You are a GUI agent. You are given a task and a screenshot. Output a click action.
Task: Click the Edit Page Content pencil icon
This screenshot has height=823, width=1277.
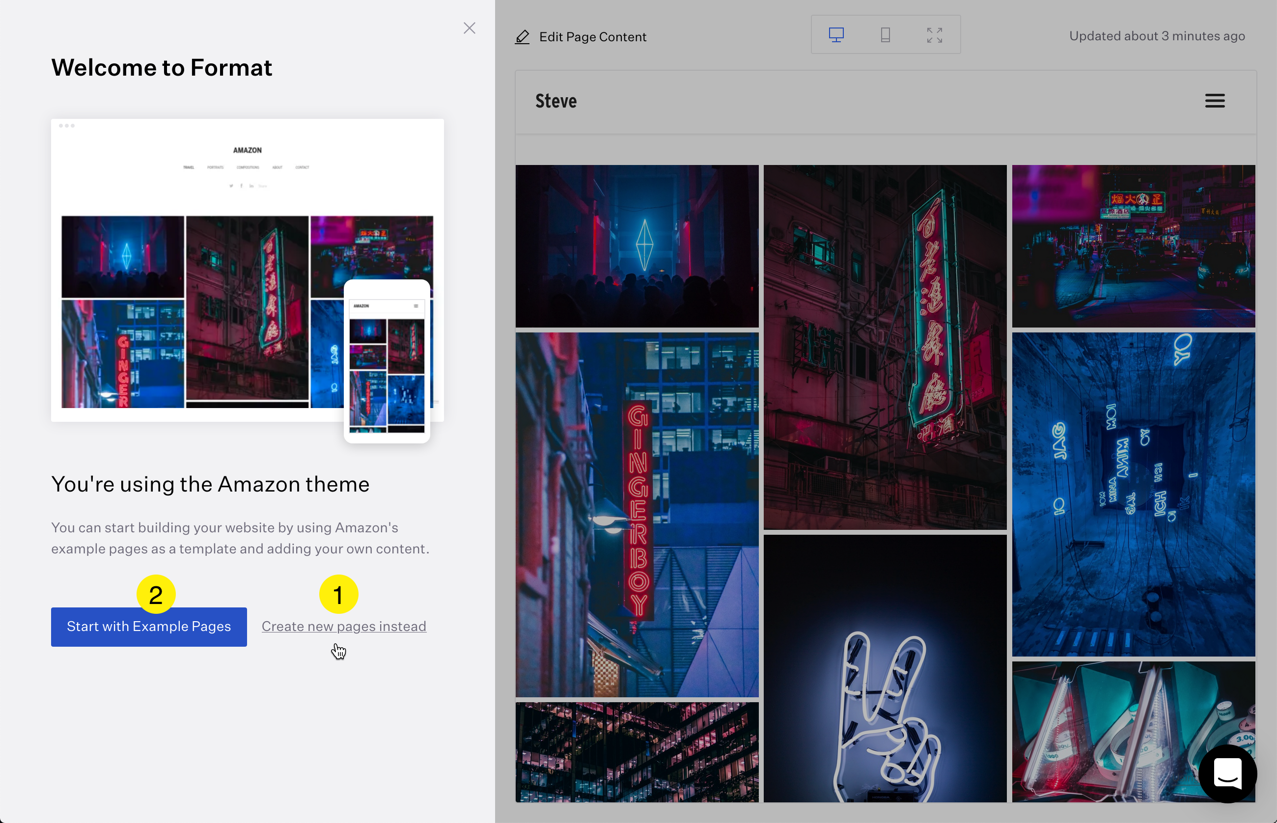click(522, 37)
